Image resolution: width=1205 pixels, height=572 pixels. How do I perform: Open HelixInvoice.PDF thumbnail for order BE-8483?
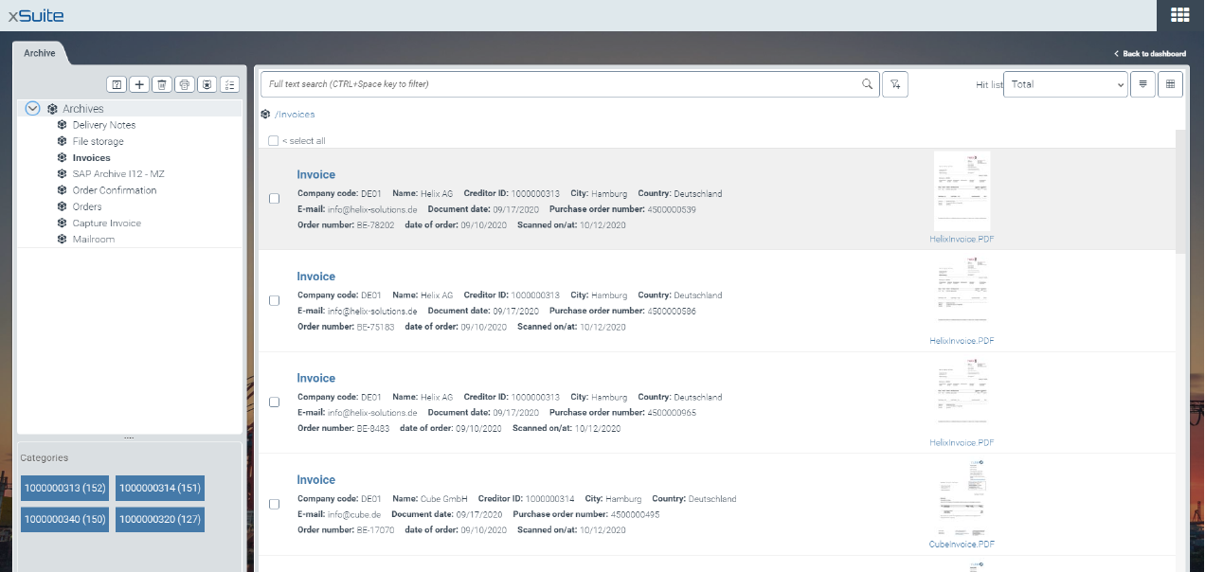962,395
